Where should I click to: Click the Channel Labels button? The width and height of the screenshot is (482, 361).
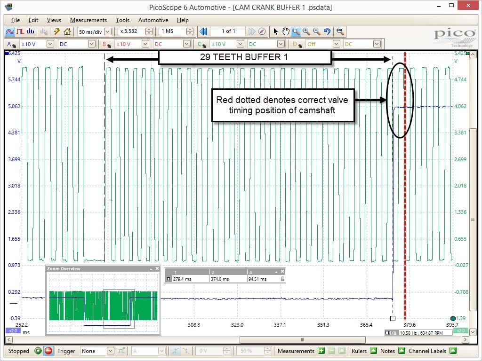[453, 351]
